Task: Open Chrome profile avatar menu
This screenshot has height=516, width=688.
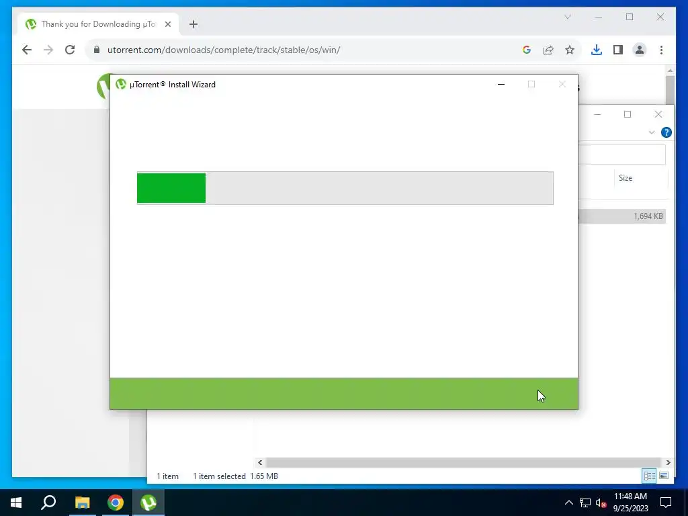Action: click(640, 50)
